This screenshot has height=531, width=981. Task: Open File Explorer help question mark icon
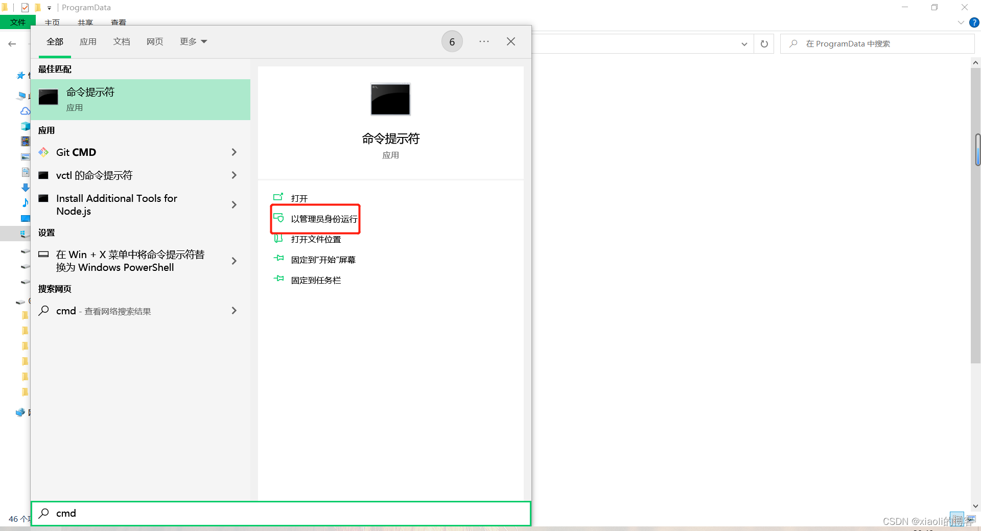[x=974, y=22]
